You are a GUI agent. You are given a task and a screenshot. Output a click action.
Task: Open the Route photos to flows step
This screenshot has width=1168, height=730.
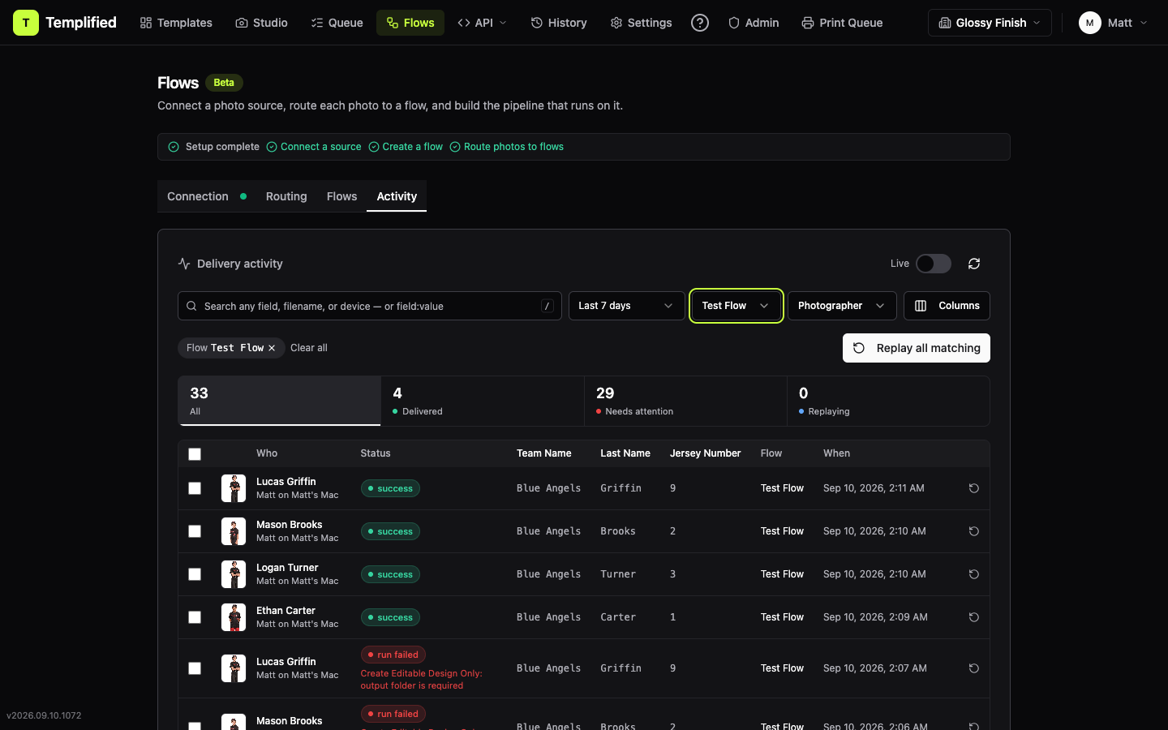(506, 147)
